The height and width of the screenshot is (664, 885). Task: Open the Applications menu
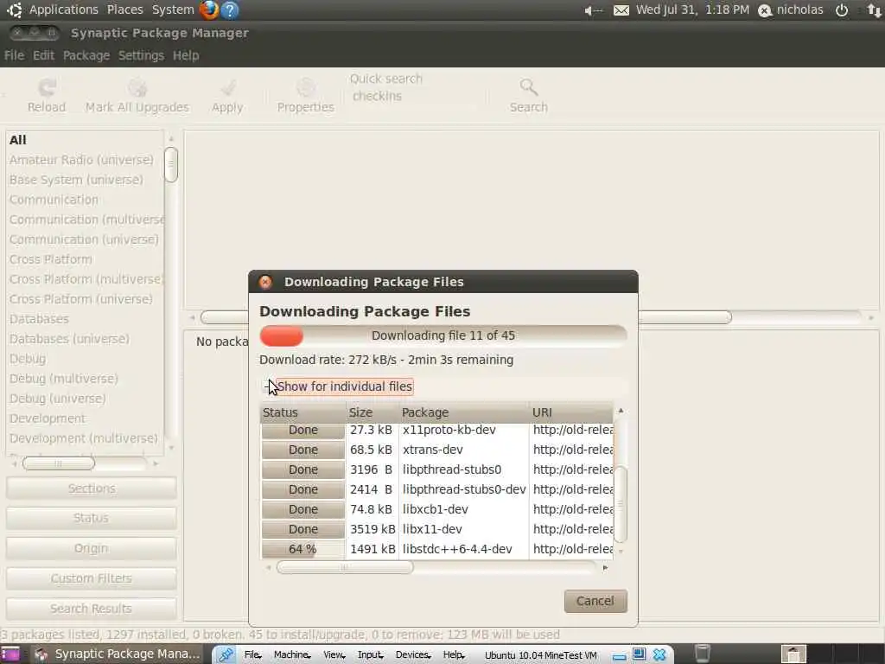click(64, 10)
